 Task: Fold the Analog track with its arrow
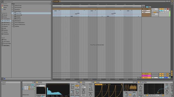143,9
